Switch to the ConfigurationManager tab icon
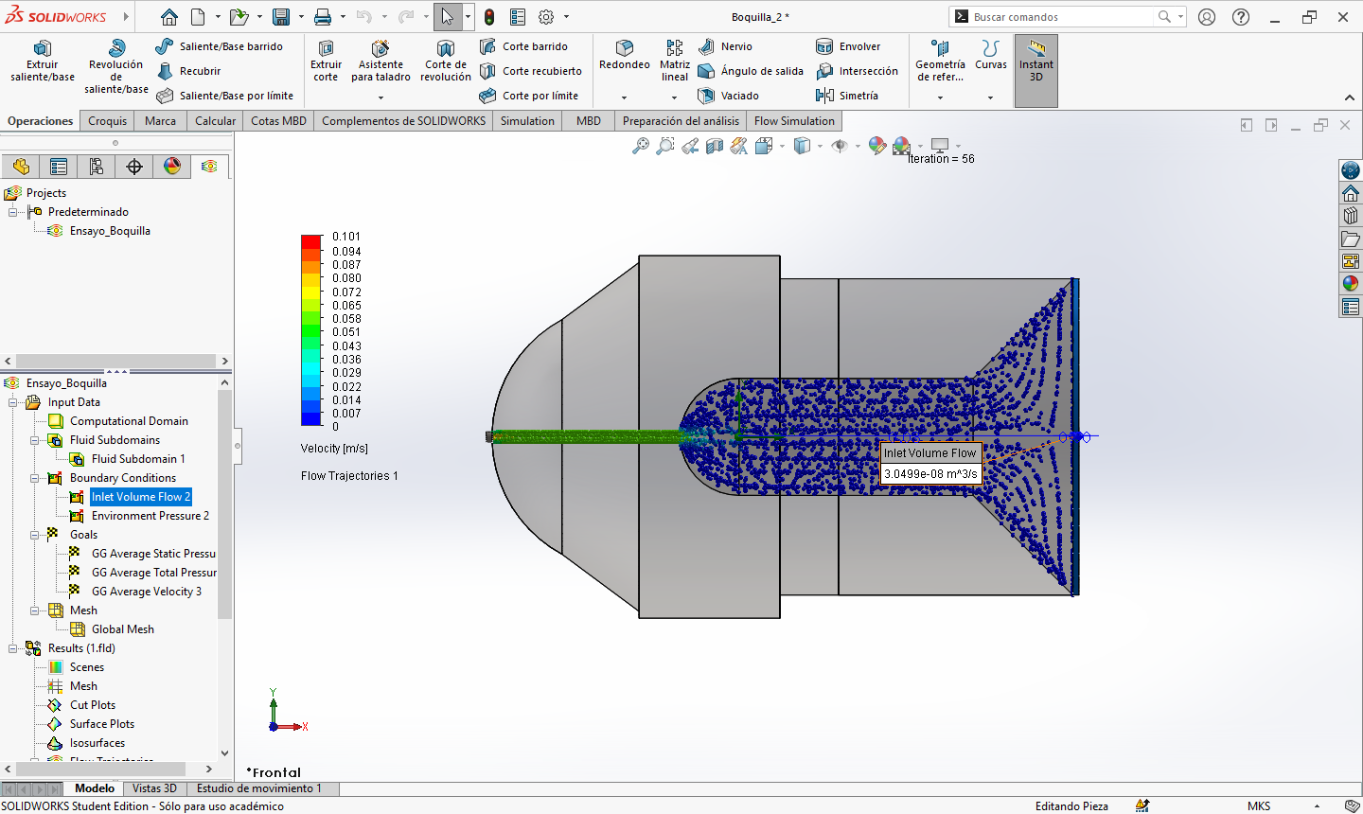 click(x=97, y=167)
